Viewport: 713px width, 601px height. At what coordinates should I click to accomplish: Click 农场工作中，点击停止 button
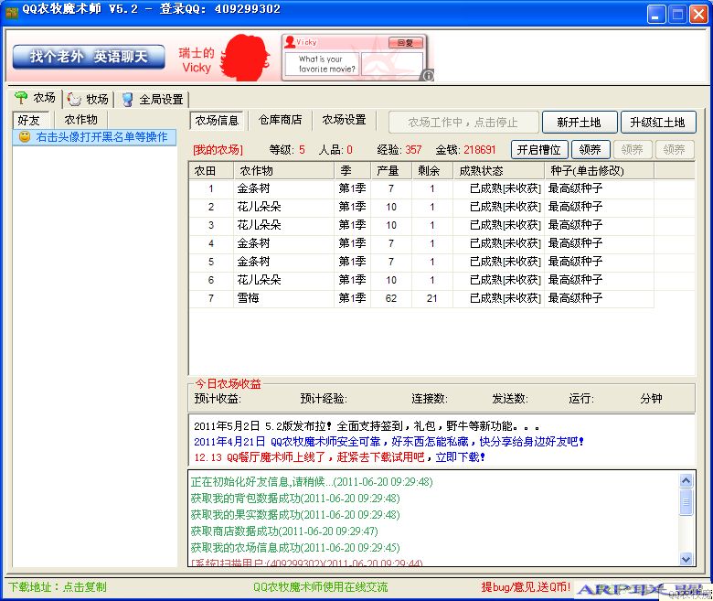pos(463,123)
